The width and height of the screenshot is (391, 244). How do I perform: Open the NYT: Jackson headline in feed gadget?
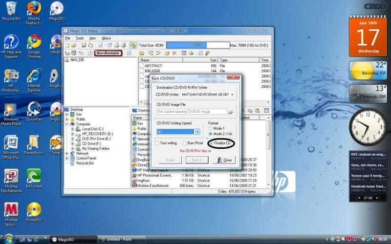368,154
